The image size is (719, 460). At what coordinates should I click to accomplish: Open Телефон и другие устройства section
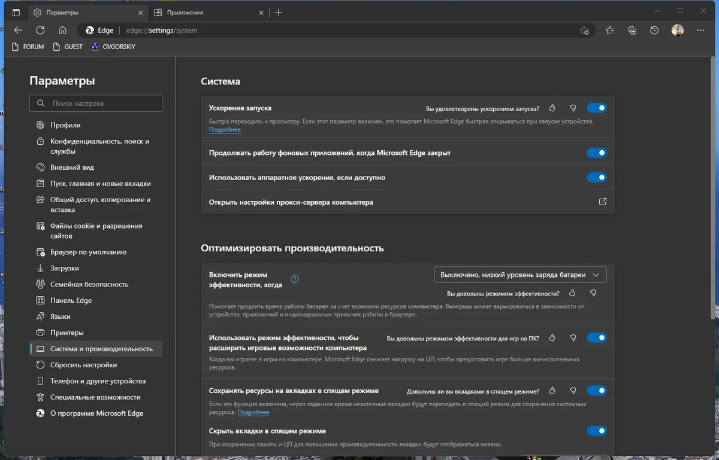[x=96, y=381]
